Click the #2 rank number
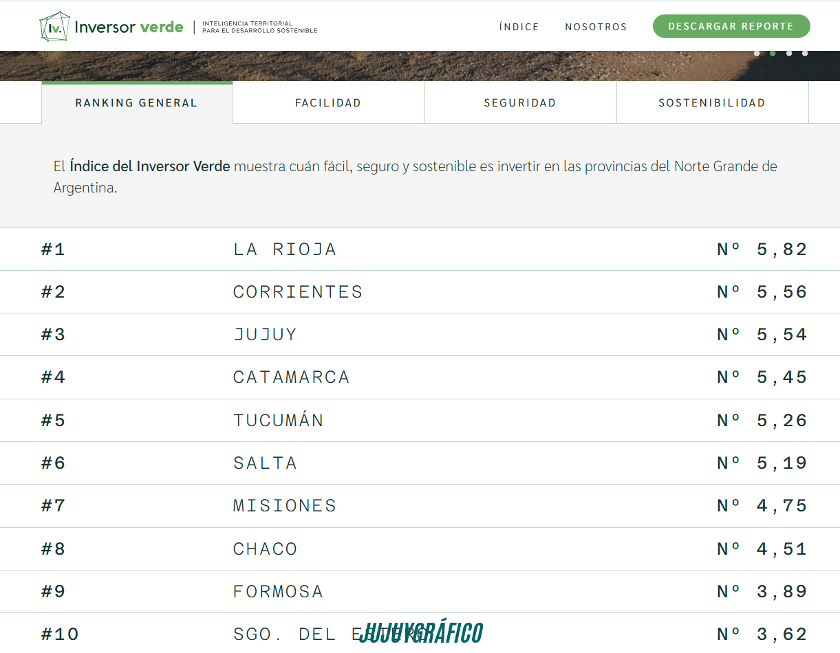 pos(53,291)
